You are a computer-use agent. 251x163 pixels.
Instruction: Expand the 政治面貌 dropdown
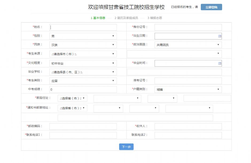pyautogui.click(x=188, y=45)
